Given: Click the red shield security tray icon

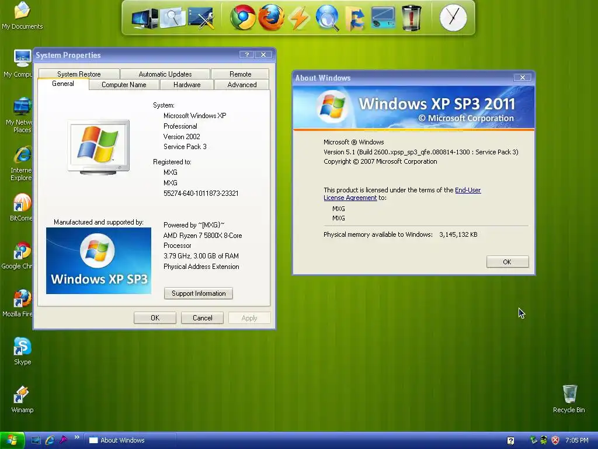Looking at the screenshot, I should [x=555, y=440].
